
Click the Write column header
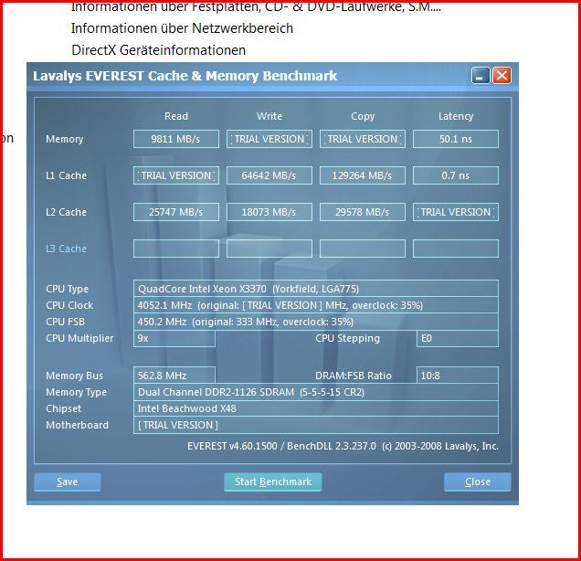click(x=269, y=116)
